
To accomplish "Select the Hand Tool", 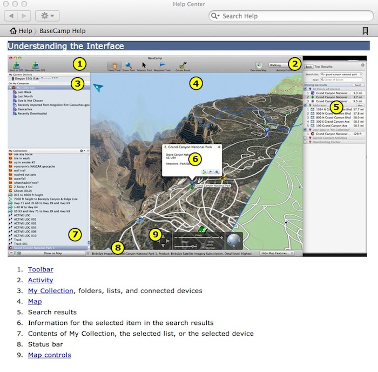I will pos(114,67).
